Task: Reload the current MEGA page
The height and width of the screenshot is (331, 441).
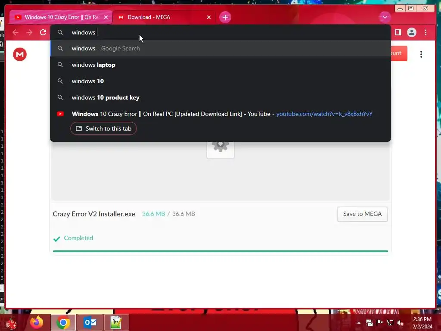Action: pos(43,32)
